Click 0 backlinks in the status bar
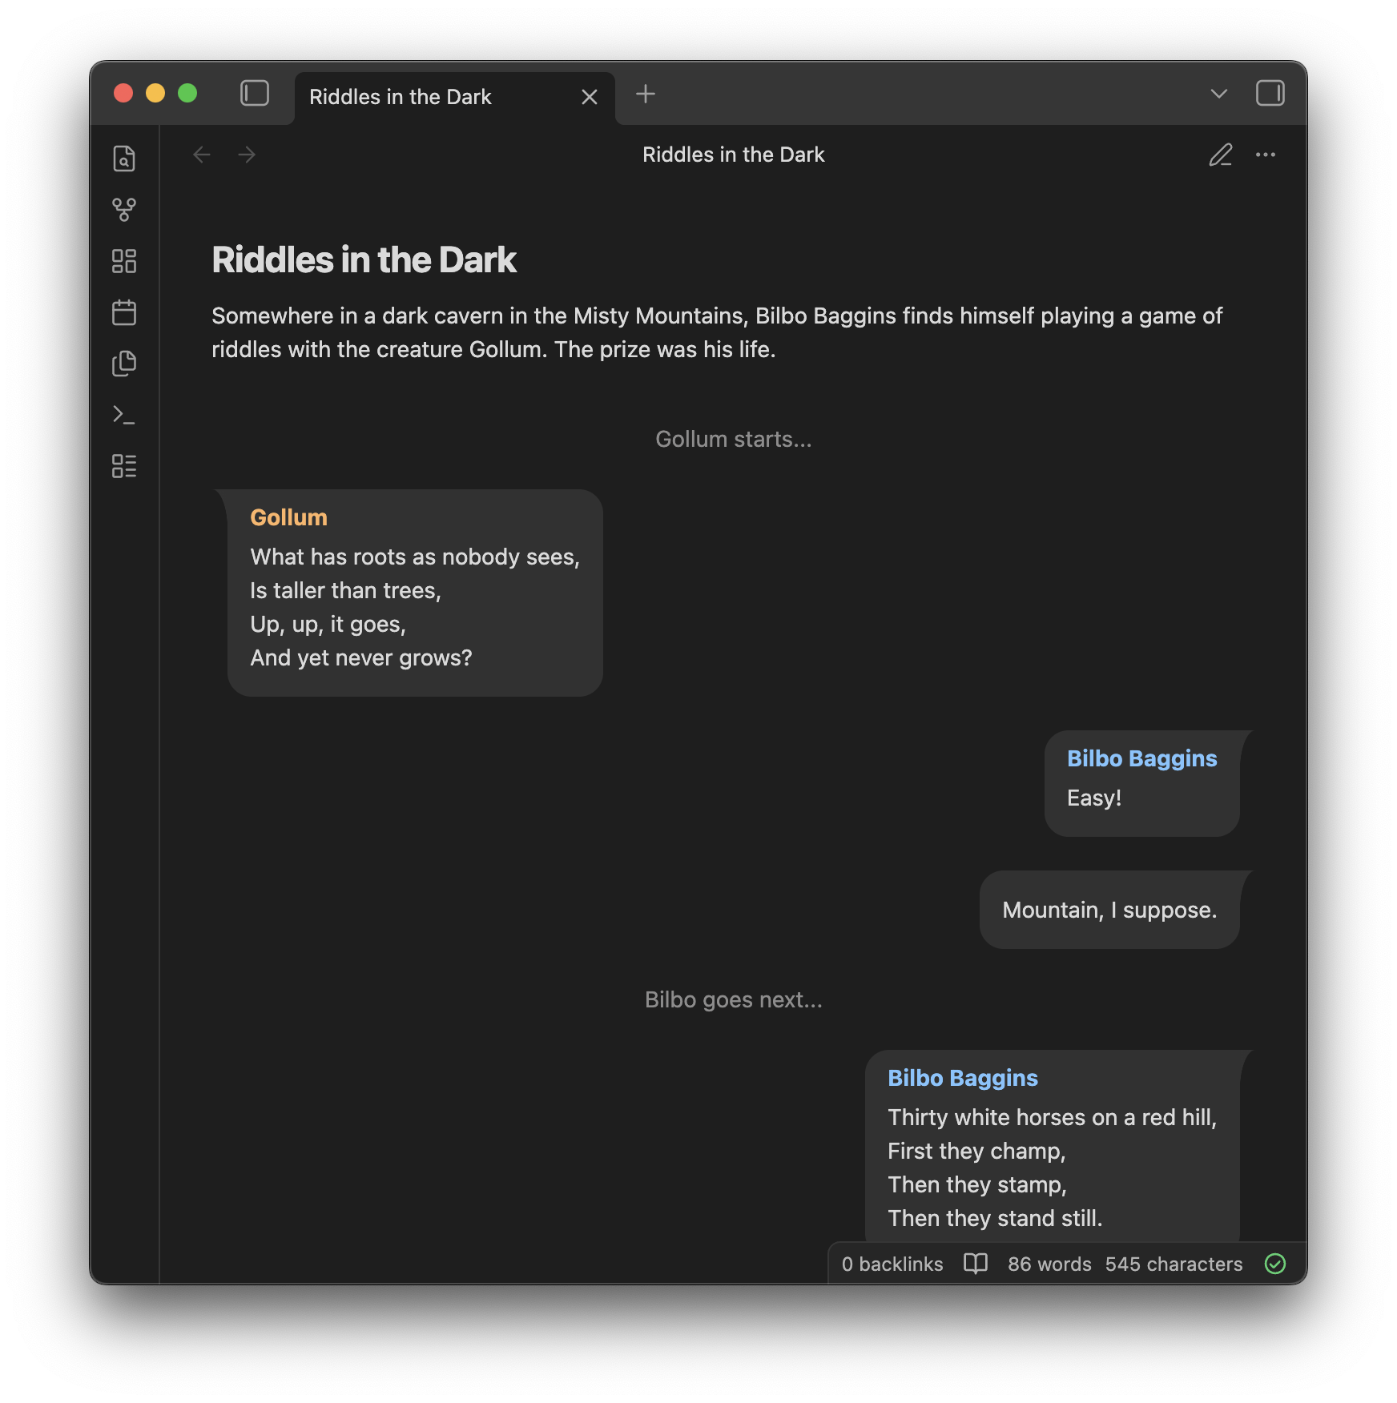Viewport: 1397px width, 1403px height. pos(892,1264)
